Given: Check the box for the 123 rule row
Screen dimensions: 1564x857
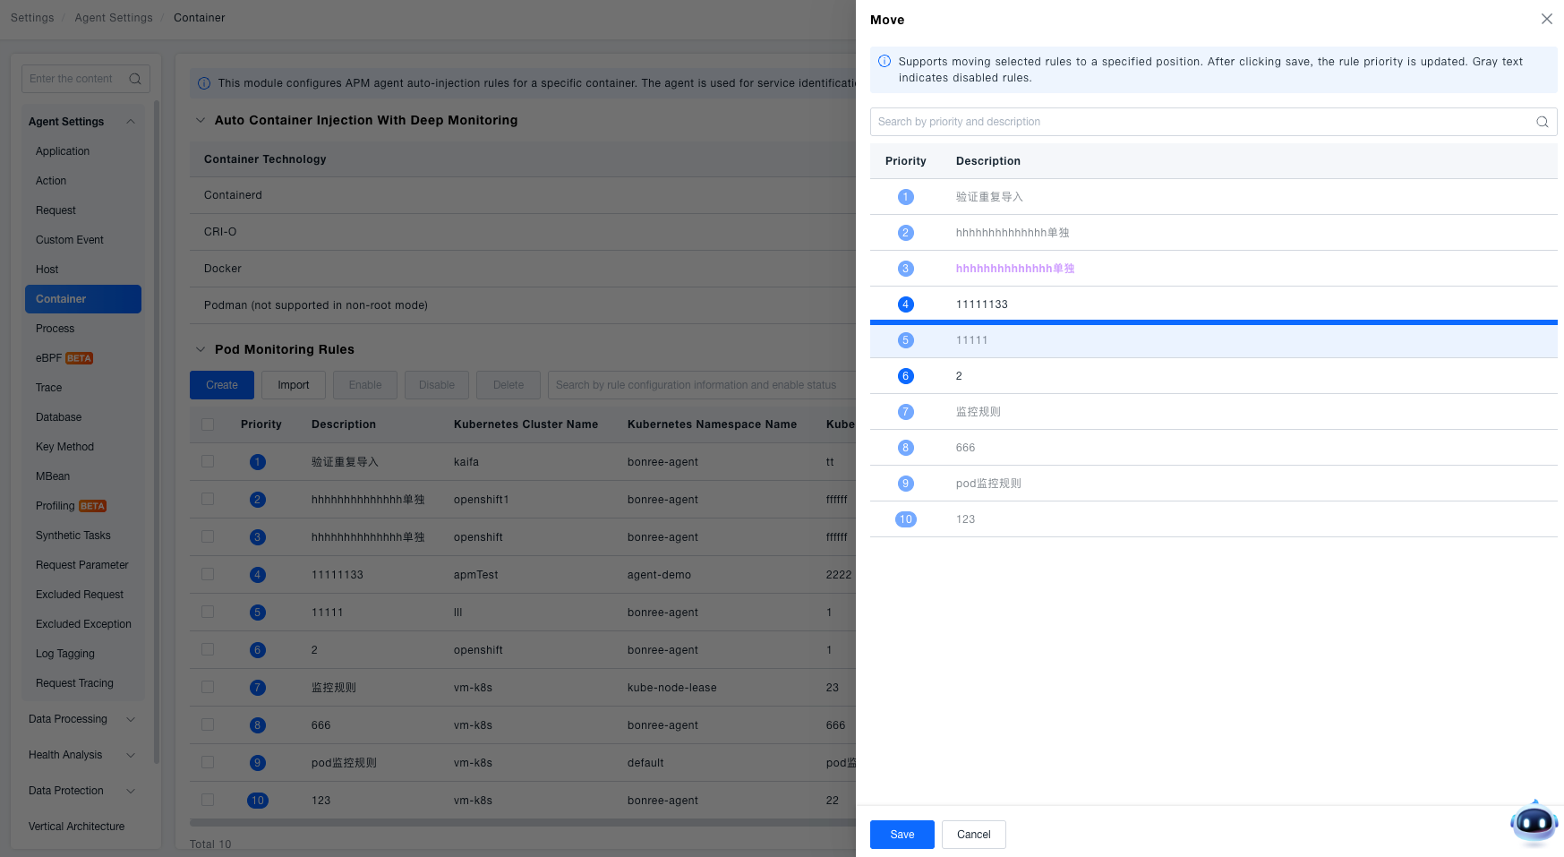Looking at the screenshot, I should (208, 800).
